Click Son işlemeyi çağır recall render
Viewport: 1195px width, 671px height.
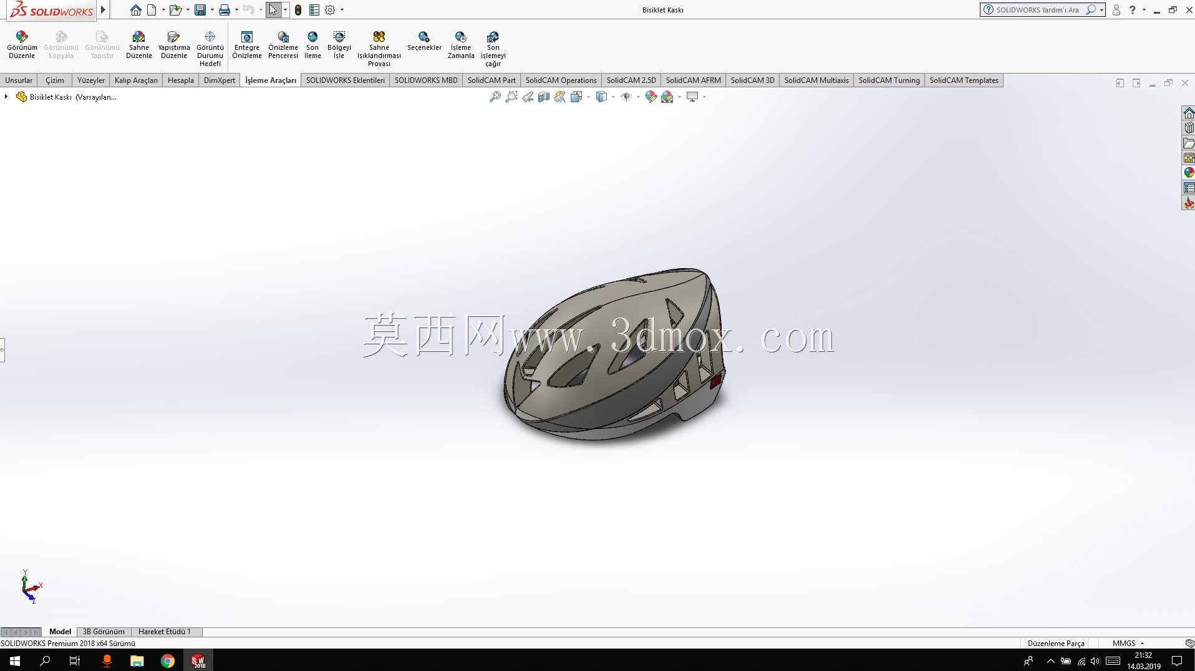point(493,49)
